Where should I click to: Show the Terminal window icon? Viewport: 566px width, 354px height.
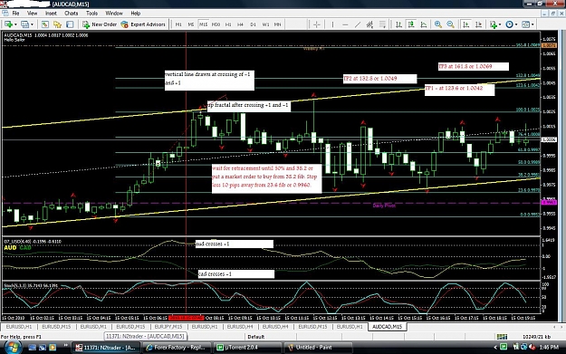coord(70,24)
